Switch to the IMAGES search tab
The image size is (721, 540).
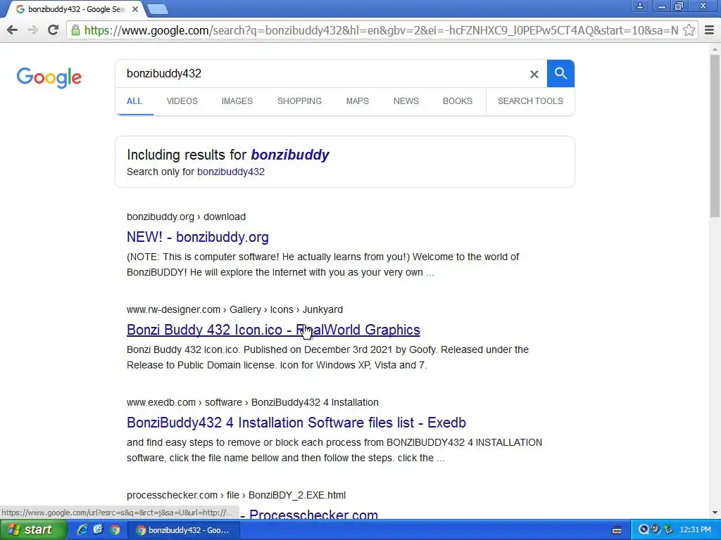(237, 101)
